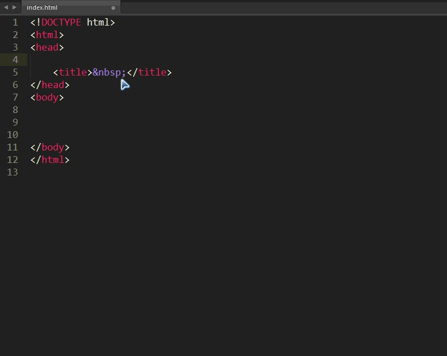Click the right tab navigation arrow
The width and height of the screenshot is (447, 356).
15,7
